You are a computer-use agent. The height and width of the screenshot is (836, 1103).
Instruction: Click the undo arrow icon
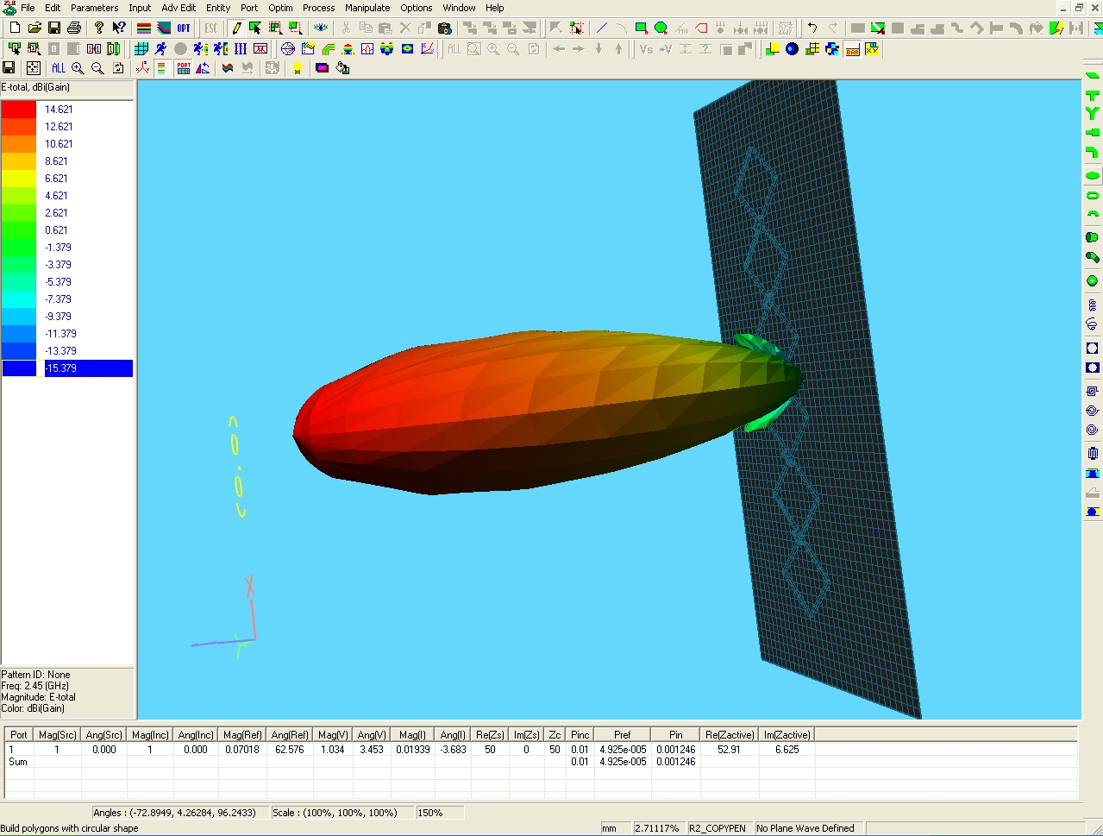pyautogui.click(x=812, y=28)
